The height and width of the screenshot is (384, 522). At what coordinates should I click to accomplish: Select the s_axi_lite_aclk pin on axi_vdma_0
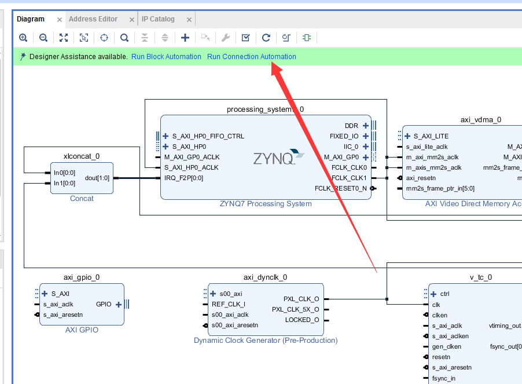pyautogui.click(x=427, y=147)
